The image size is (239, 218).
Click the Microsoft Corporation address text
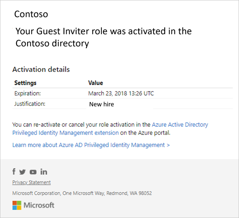coord(82,193)
